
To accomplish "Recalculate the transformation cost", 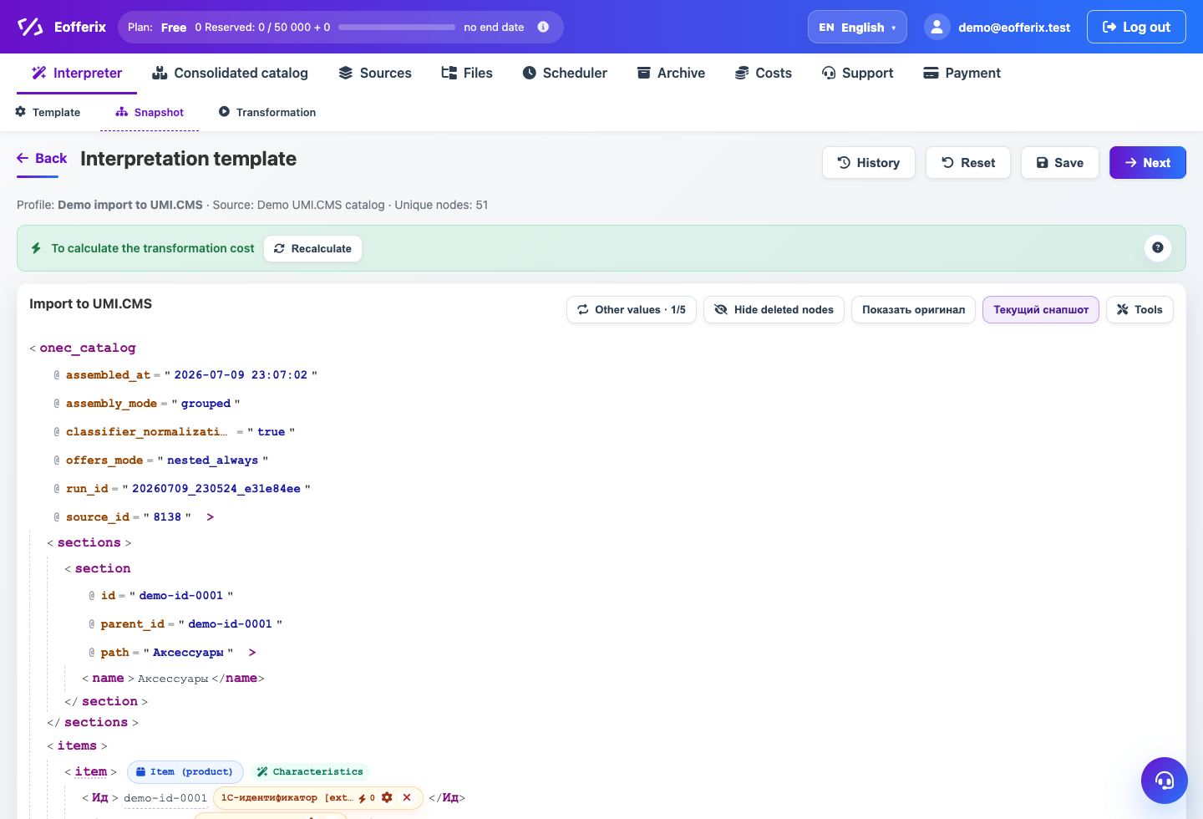I will [312, 248].
